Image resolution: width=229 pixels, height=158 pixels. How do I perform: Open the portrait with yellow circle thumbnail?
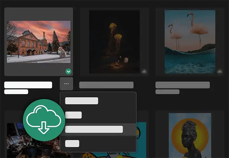[190, 135]
